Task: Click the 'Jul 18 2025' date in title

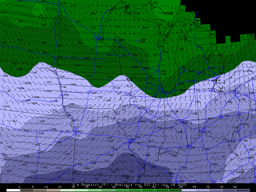Action: pos(174,185)
